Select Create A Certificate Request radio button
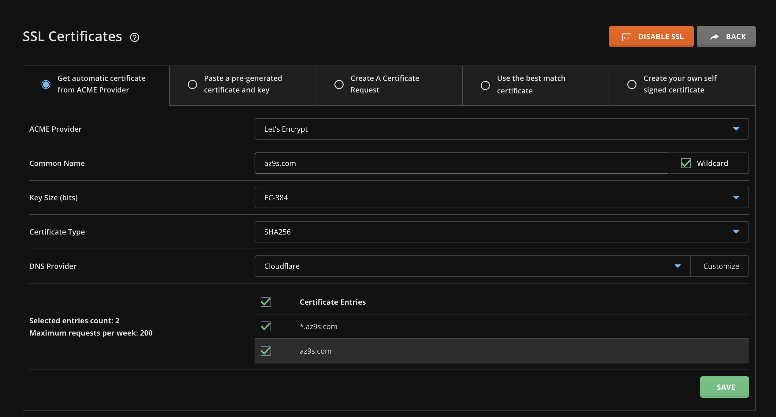Viewport: 776px width, 417px height. [339, 84]
